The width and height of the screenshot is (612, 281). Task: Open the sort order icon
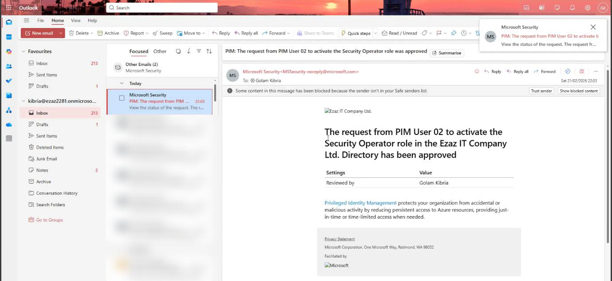pyautogui.click(x=209, y=51)
